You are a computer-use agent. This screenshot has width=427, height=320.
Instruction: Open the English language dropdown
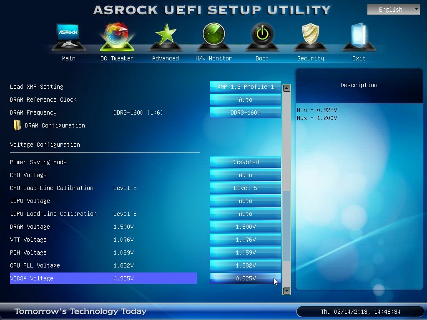click(x=393, y=10)
